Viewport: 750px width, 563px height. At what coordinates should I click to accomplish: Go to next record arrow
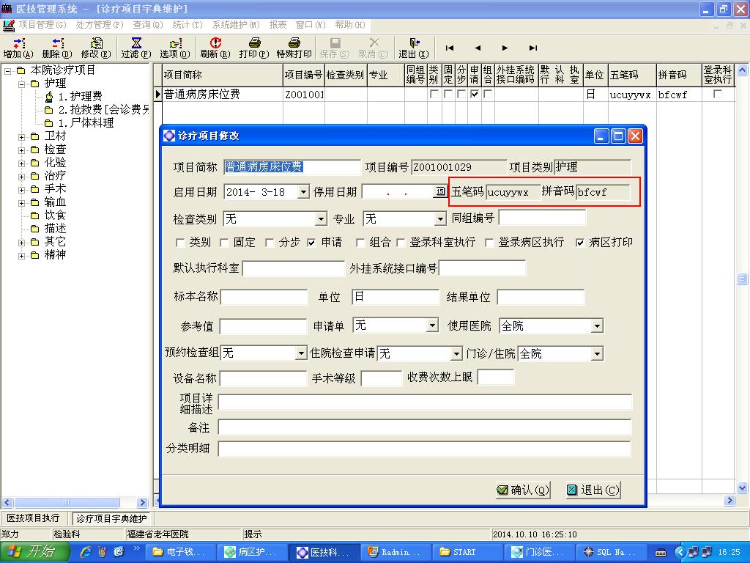[x=505, y=48]
